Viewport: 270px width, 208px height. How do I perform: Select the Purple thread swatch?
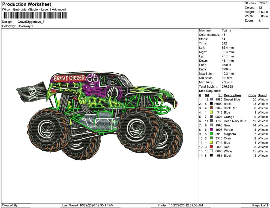[x=211, y=130]
